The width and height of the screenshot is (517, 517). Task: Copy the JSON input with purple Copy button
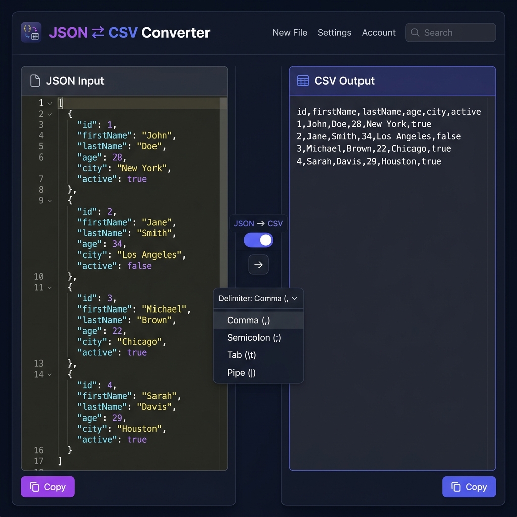click(x=48, y=487)
